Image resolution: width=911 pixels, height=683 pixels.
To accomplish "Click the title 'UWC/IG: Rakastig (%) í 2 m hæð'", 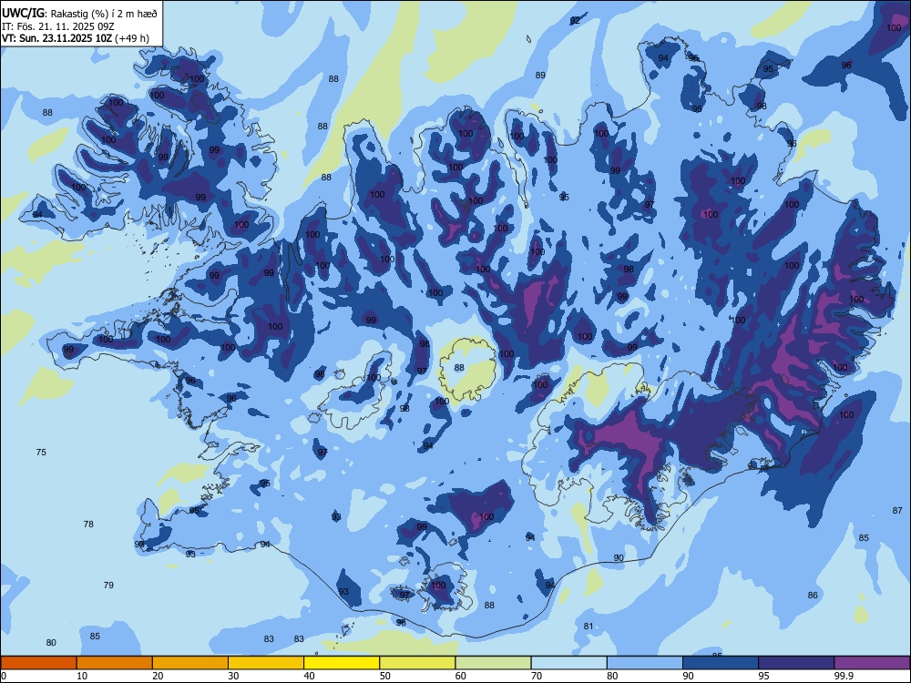I will coord(79,14).
